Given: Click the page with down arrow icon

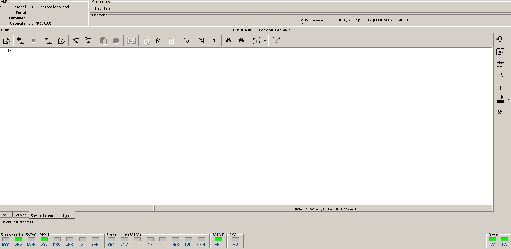Looking at the screenshot, I should [x=159, y=40].
